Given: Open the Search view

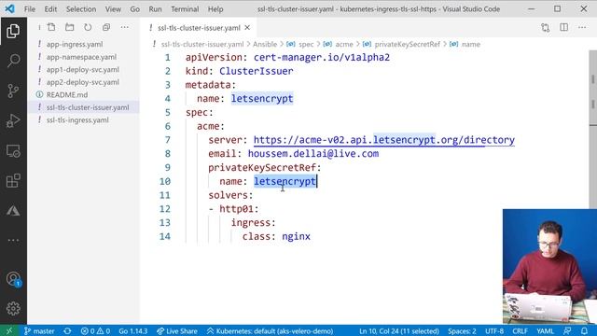Looking at the screenshot, I should [x=13, y=61].
